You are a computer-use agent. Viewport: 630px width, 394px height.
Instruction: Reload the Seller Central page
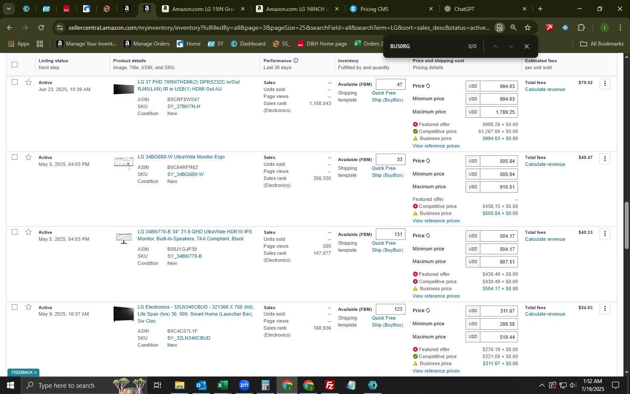point(41,28)
